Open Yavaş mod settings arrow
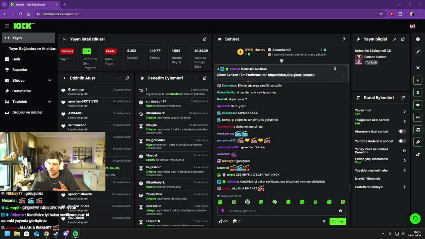 point(404,112)
